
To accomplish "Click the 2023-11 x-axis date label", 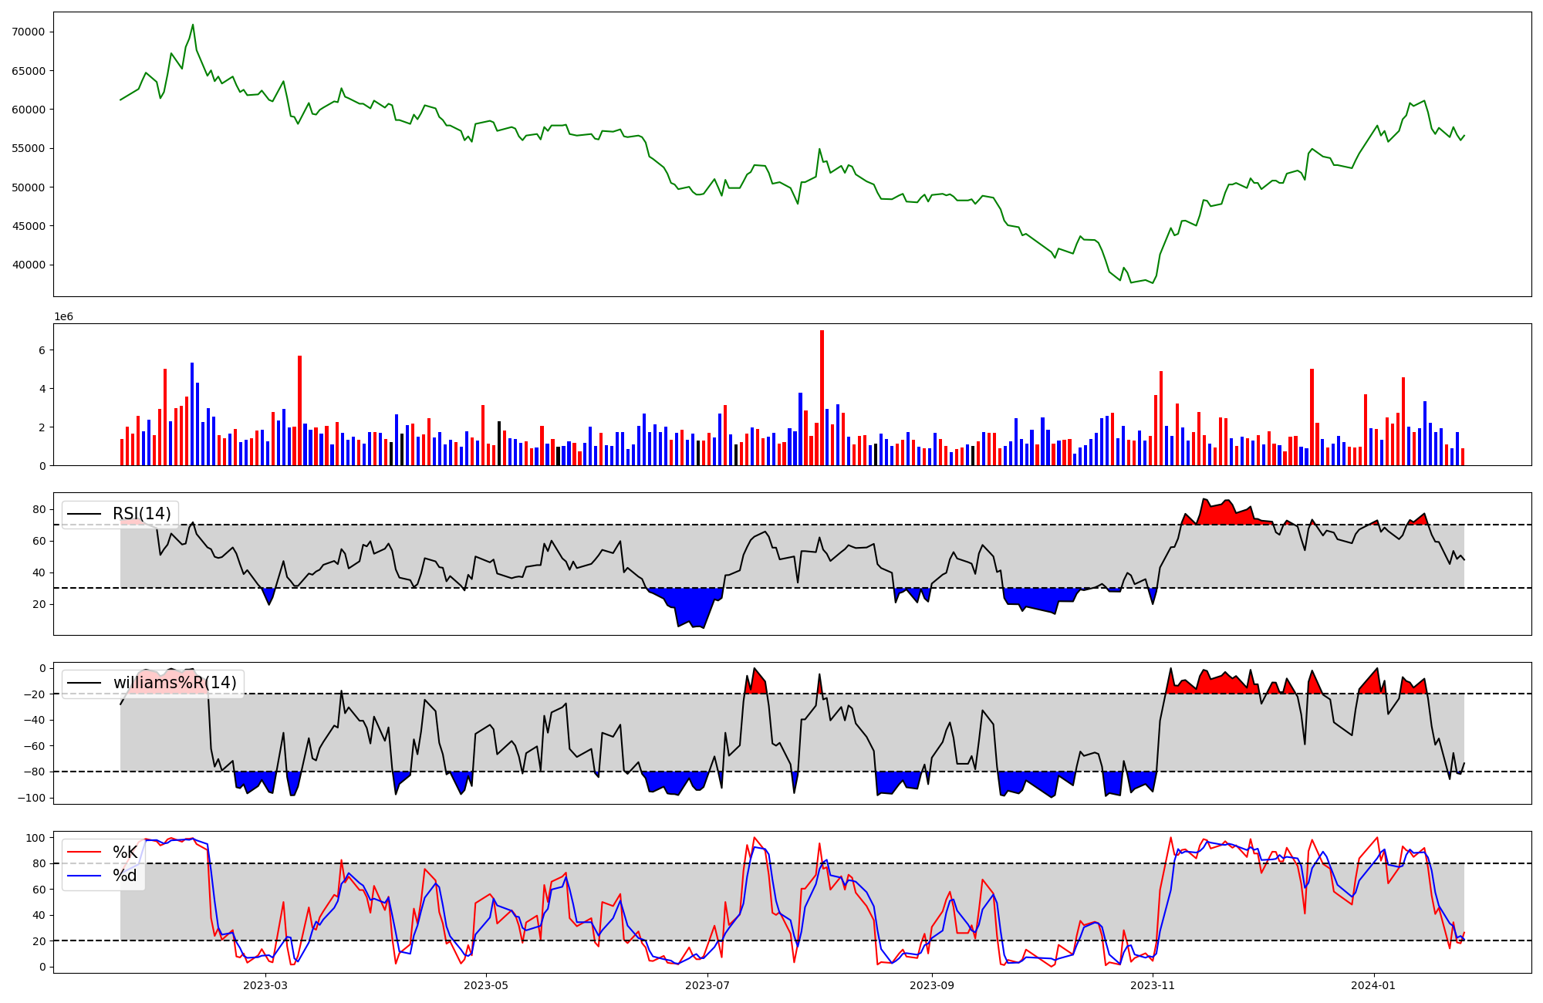I will click(x=1153, y=985).
